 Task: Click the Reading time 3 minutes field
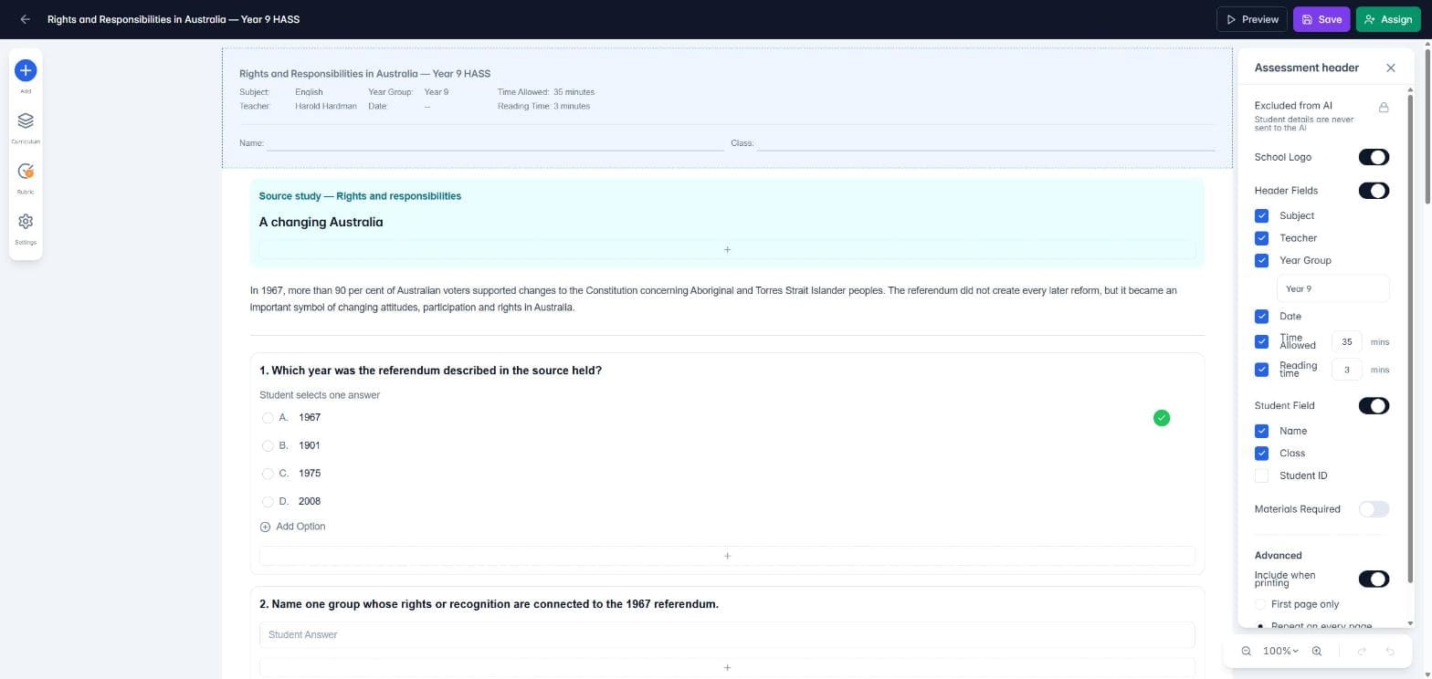coord(1346,370)
